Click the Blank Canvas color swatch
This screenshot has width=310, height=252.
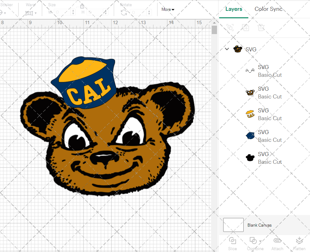point(233,225)
